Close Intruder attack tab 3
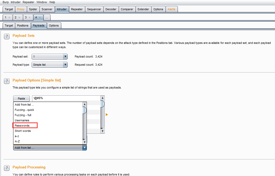Viewport: 275px width, 176px height. 29,18
